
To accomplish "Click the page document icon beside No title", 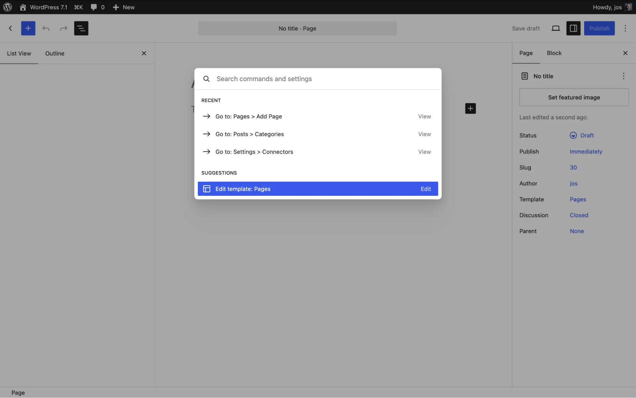I will 524,76.
